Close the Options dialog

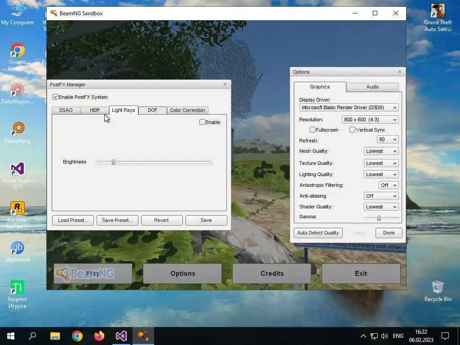point(399,71)
